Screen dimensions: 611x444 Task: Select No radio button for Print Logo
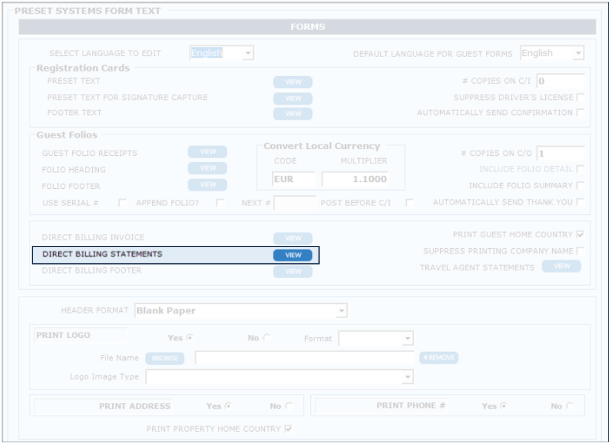click(267, 338)
